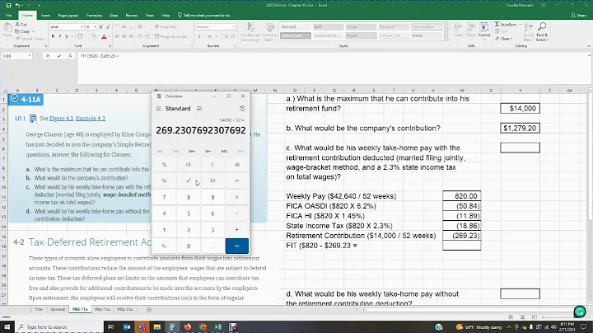Click the New Sheet plus icon
The height and width of the screenshot is (333, 593).
[149, 310]
